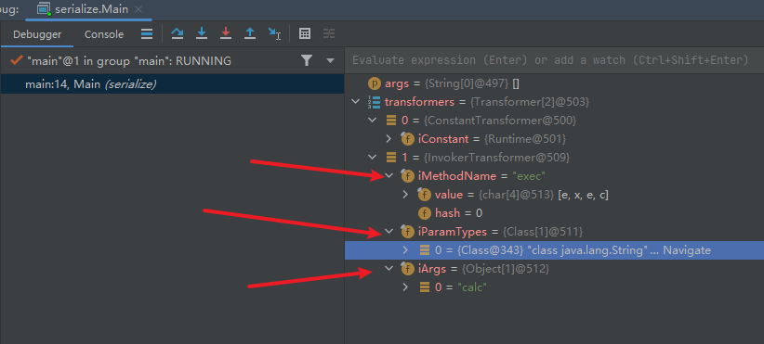Click the field icon beside iParamTypes

[407, 232]
